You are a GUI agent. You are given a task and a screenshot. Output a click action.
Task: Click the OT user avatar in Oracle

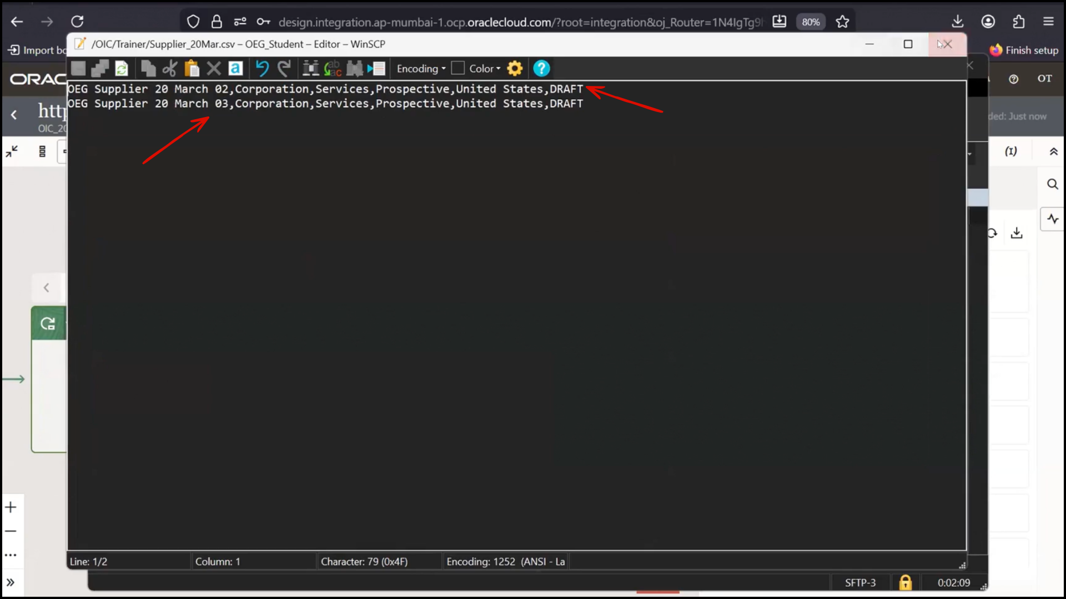(x=1044, y=79)
